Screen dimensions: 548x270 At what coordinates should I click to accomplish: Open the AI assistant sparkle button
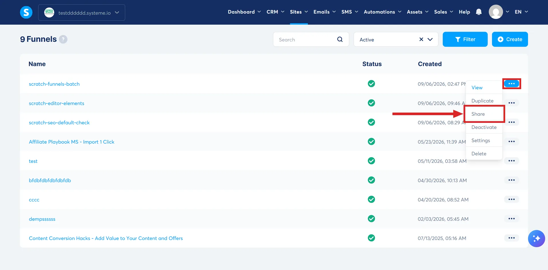tap(536, 238)
